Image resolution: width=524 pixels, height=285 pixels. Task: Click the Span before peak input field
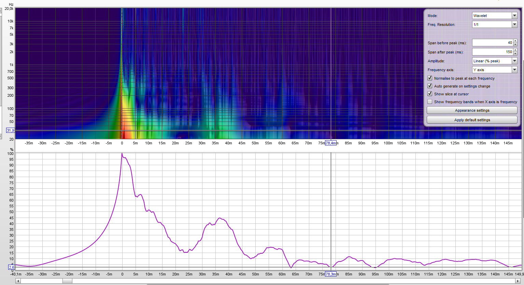493,43
